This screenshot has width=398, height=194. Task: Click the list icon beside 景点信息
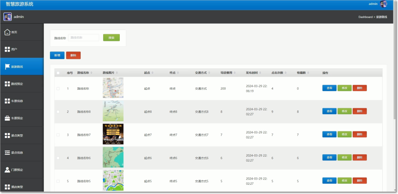tap(7, 153)
